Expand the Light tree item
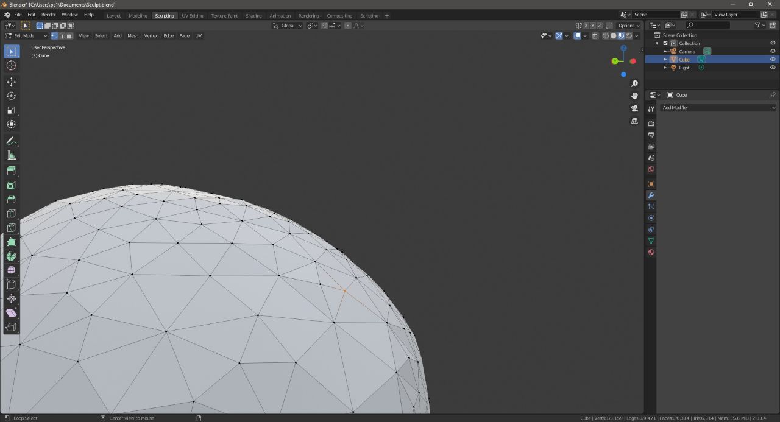 click(x=665, y=68)
